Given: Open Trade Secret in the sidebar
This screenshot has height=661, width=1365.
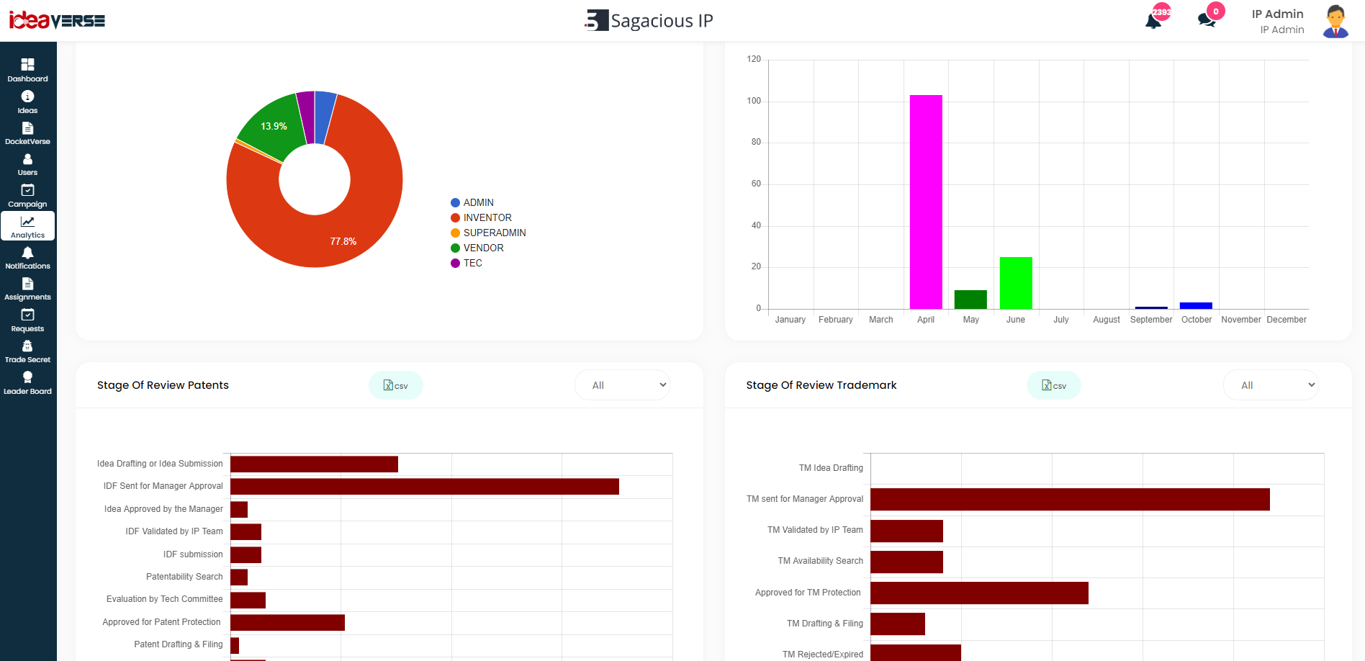Looking at the screenshot, I should pyautogui.click(x=27, y=351).
